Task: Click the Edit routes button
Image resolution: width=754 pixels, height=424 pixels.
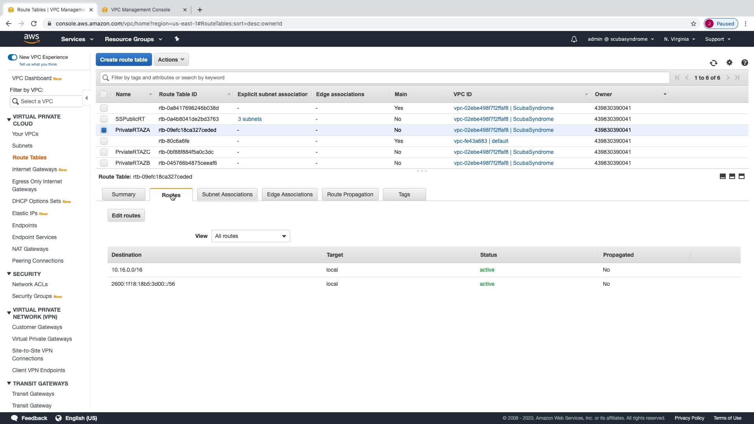Action: (126, 216)
